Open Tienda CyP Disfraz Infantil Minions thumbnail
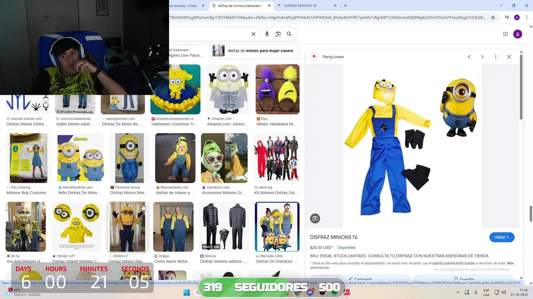This screenshot has width=533, height=299. [x=77, y=227]
